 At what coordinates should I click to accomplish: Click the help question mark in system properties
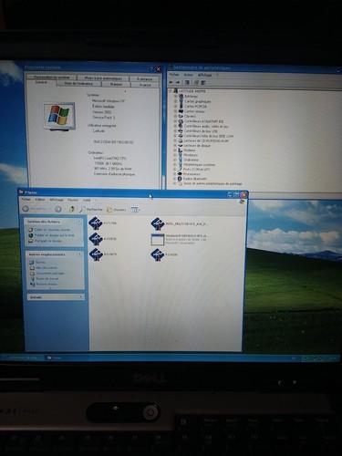[x=151, y=69]
